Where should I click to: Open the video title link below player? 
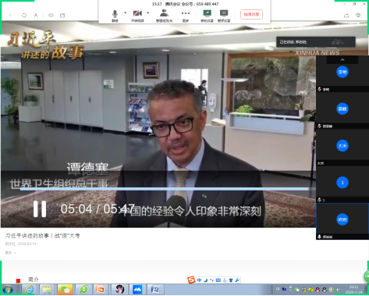click(x=43, y=236)
